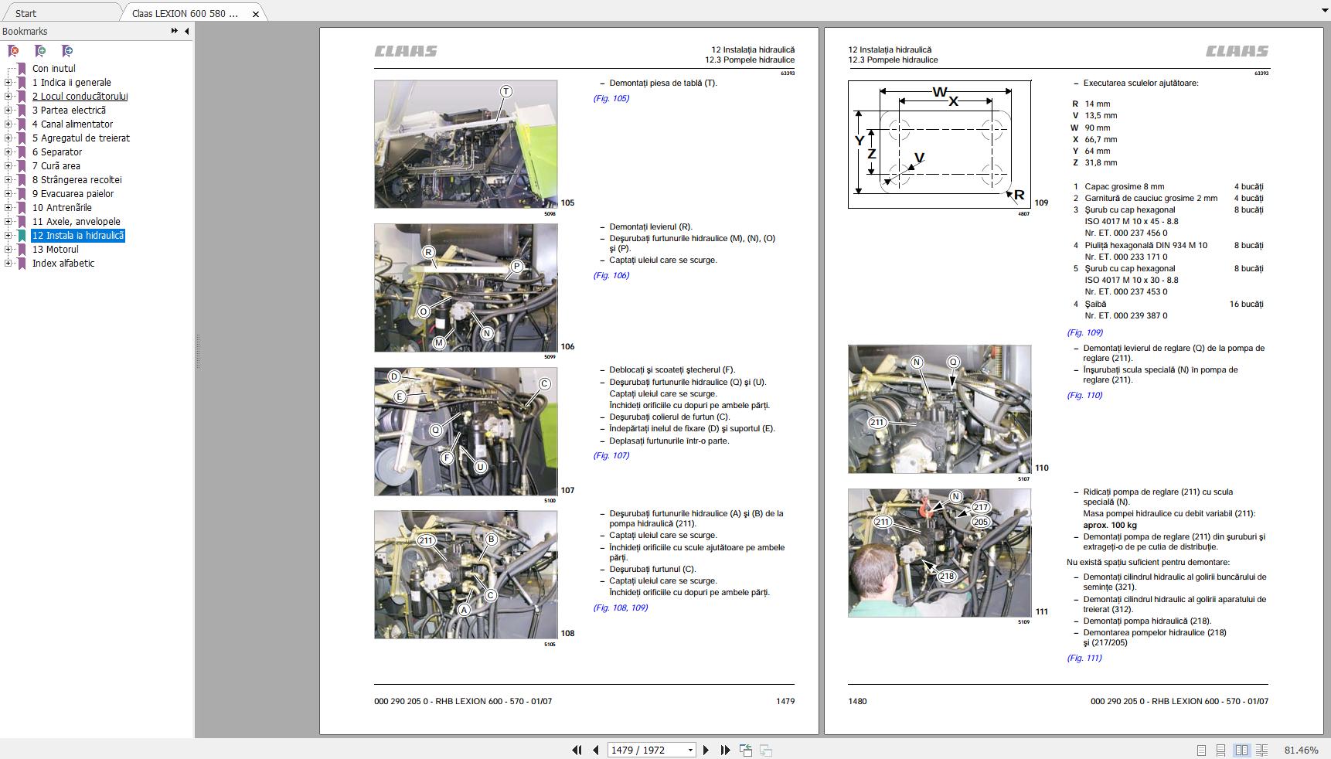Go to the previous page

pyautogui.click(x=596, y=750)
